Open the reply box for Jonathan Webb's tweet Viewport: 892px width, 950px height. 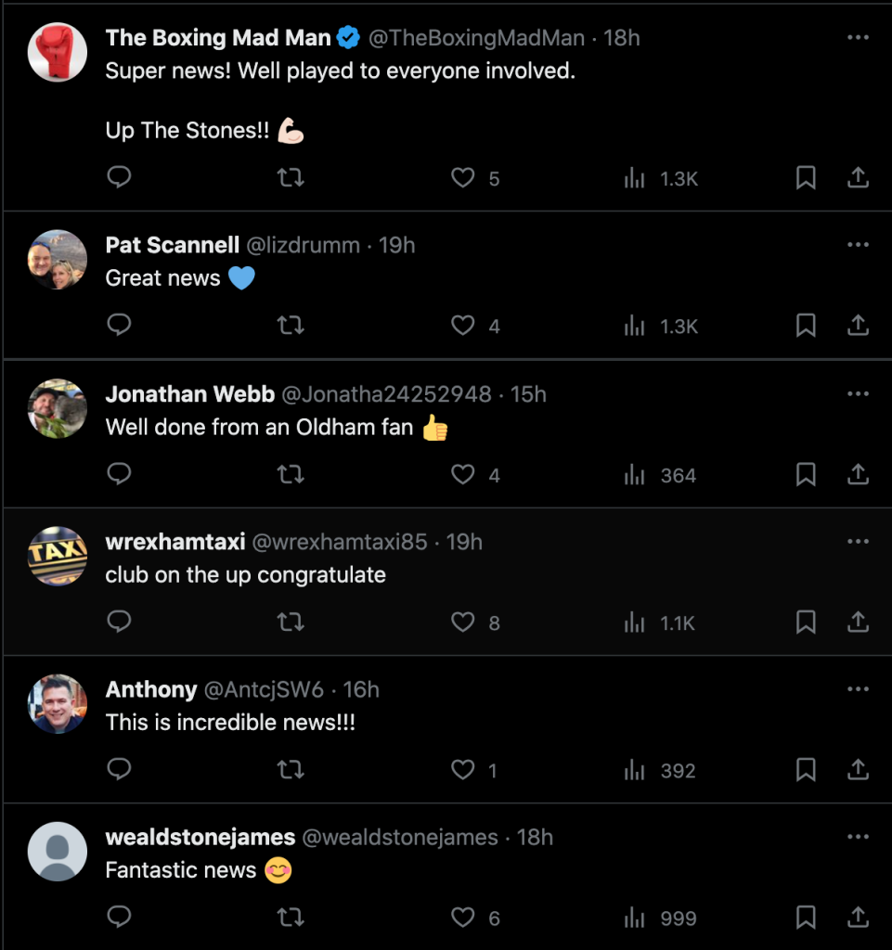click(119, 474)
